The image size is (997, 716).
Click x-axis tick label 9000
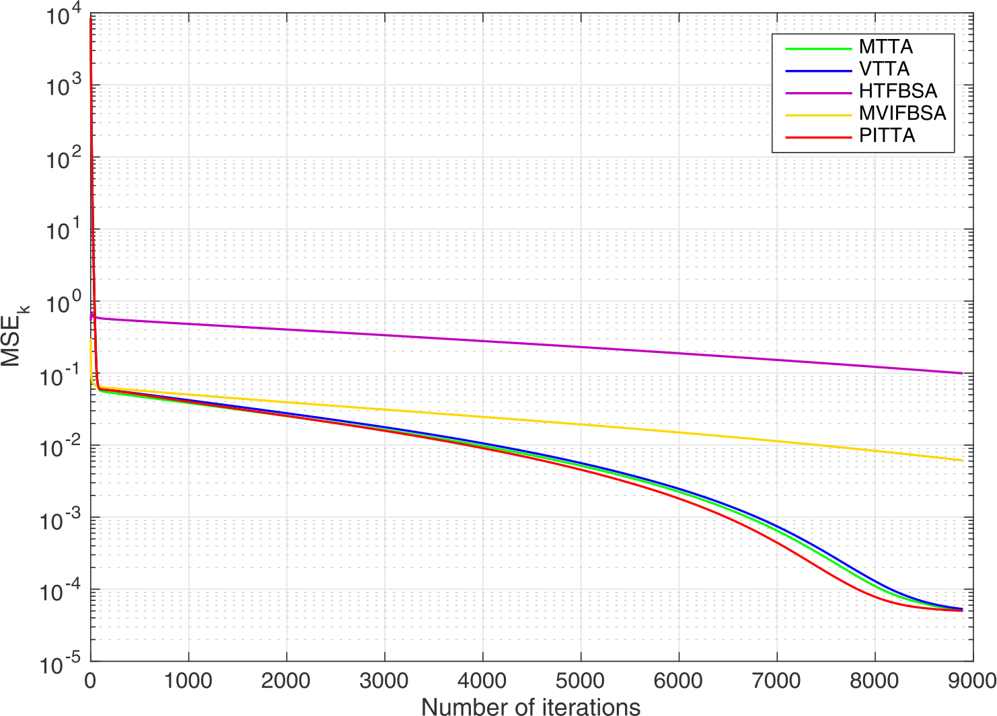click(x=972, y=680)
